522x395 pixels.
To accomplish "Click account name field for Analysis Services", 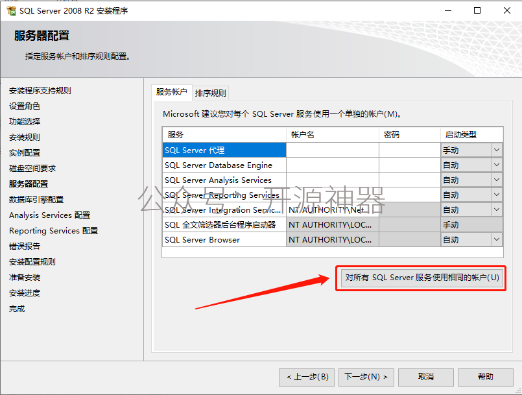I will 333,180.
